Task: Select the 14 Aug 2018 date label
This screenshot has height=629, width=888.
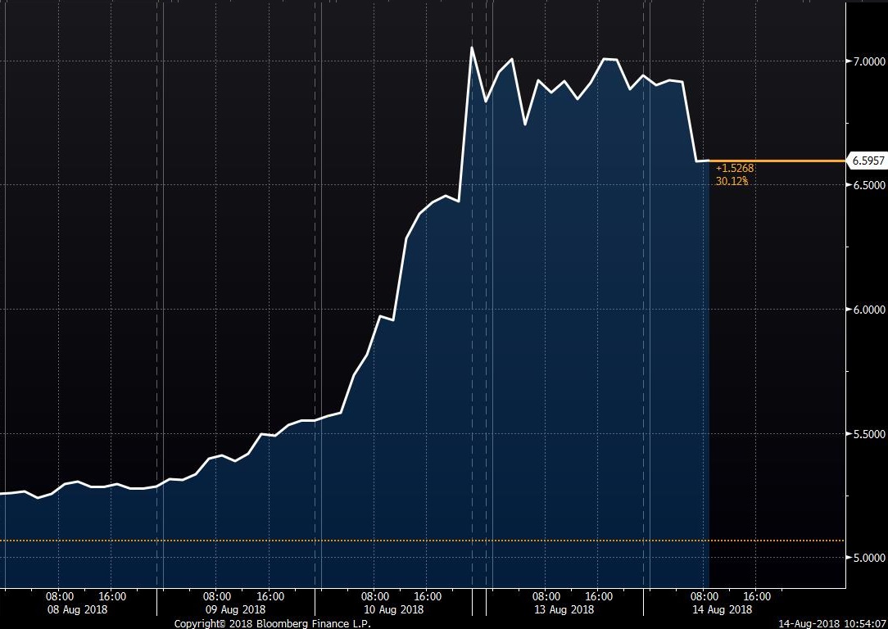Action: click(722, 609)
